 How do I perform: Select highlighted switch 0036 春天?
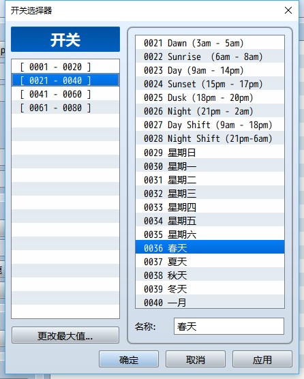(210, 247)
